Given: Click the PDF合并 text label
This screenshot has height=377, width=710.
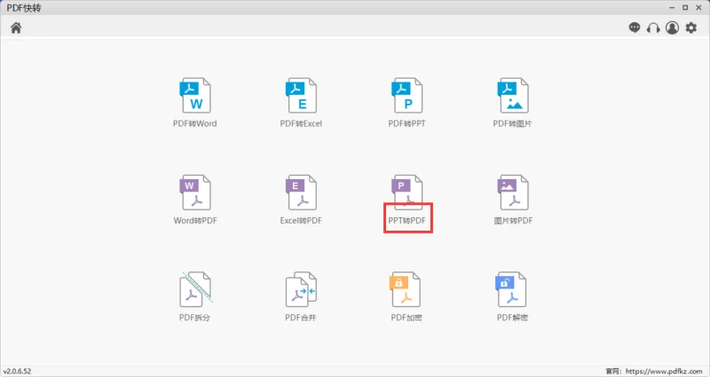Looking at the screenshot, I should [x=300, y=318].
